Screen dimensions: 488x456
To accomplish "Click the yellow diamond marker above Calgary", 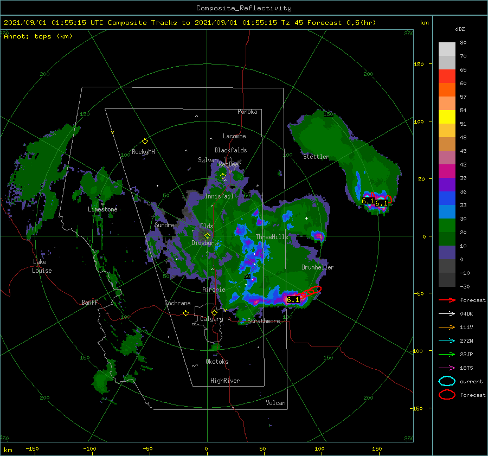I will pos(214,312).
